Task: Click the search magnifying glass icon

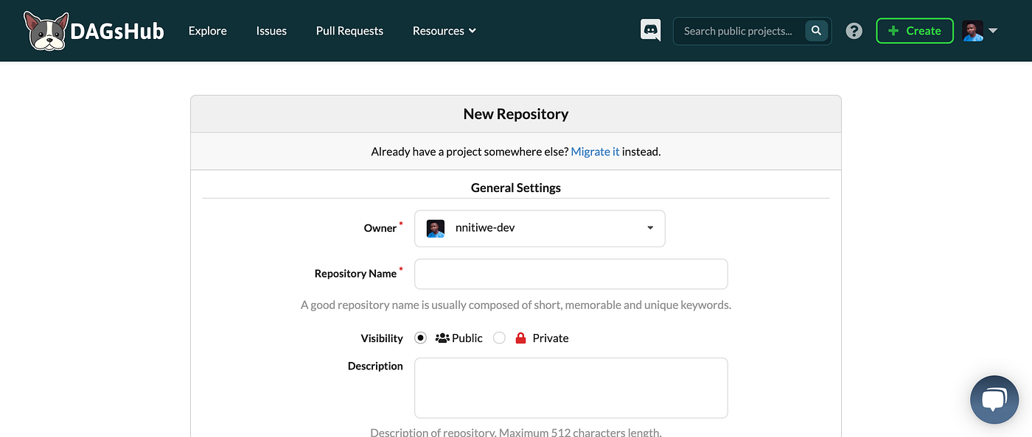Action: (815, 31)
